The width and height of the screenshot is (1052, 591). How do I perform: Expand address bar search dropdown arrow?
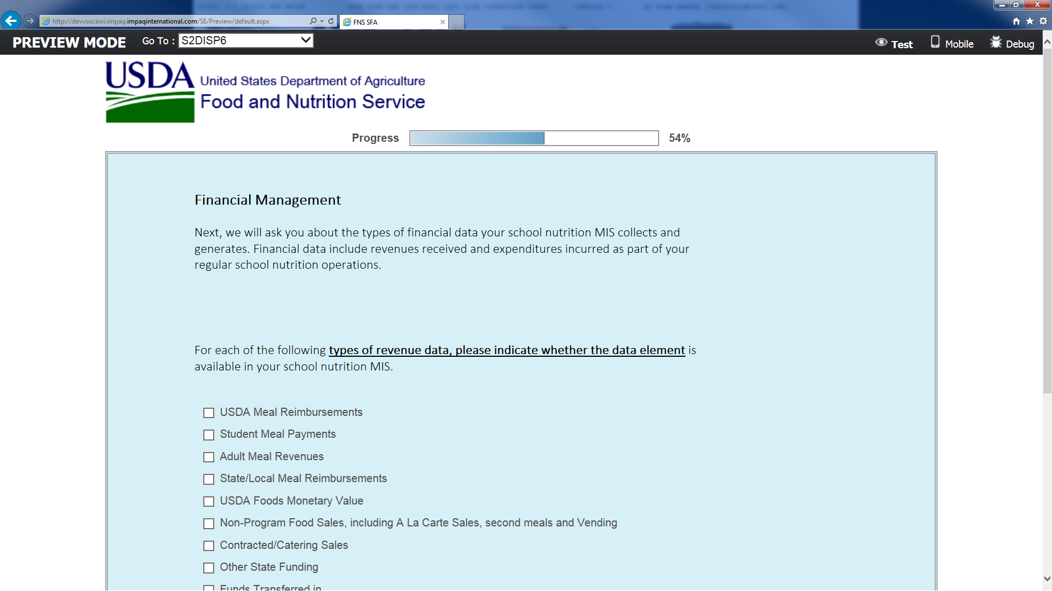tap(322, 21)
